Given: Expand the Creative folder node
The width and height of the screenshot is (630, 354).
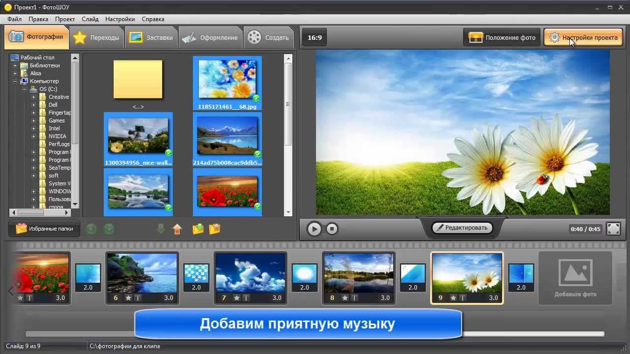Looking at the screenshot, I should [x=33, y=97].
